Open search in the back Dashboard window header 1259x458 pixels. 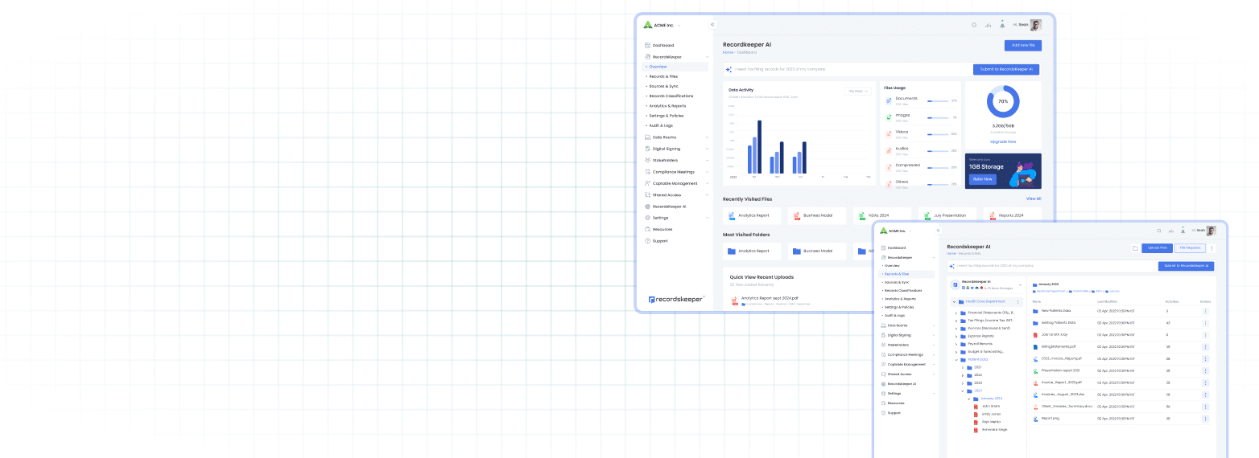[974, 25]
